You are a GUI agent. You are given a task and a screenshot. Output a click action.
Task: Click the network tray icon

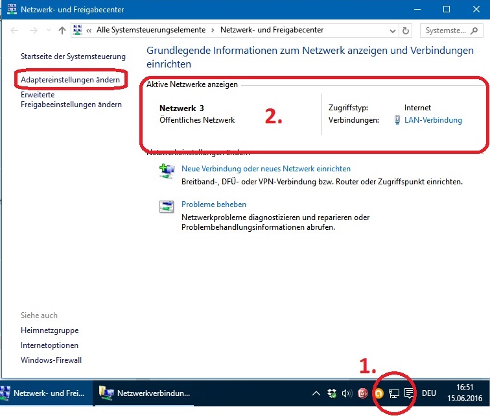click(394, 393)
